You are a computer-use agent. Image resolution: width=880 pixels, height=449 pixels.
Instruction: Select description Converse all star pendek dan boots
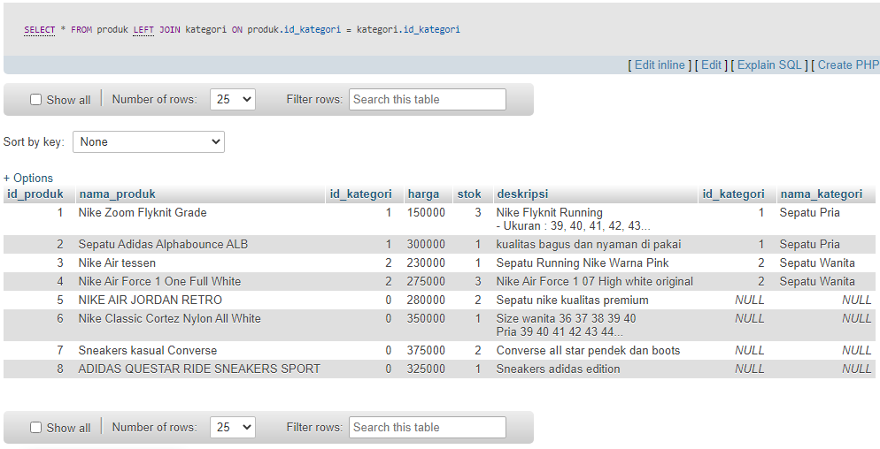pyautogui.click(x=588, y=350)
